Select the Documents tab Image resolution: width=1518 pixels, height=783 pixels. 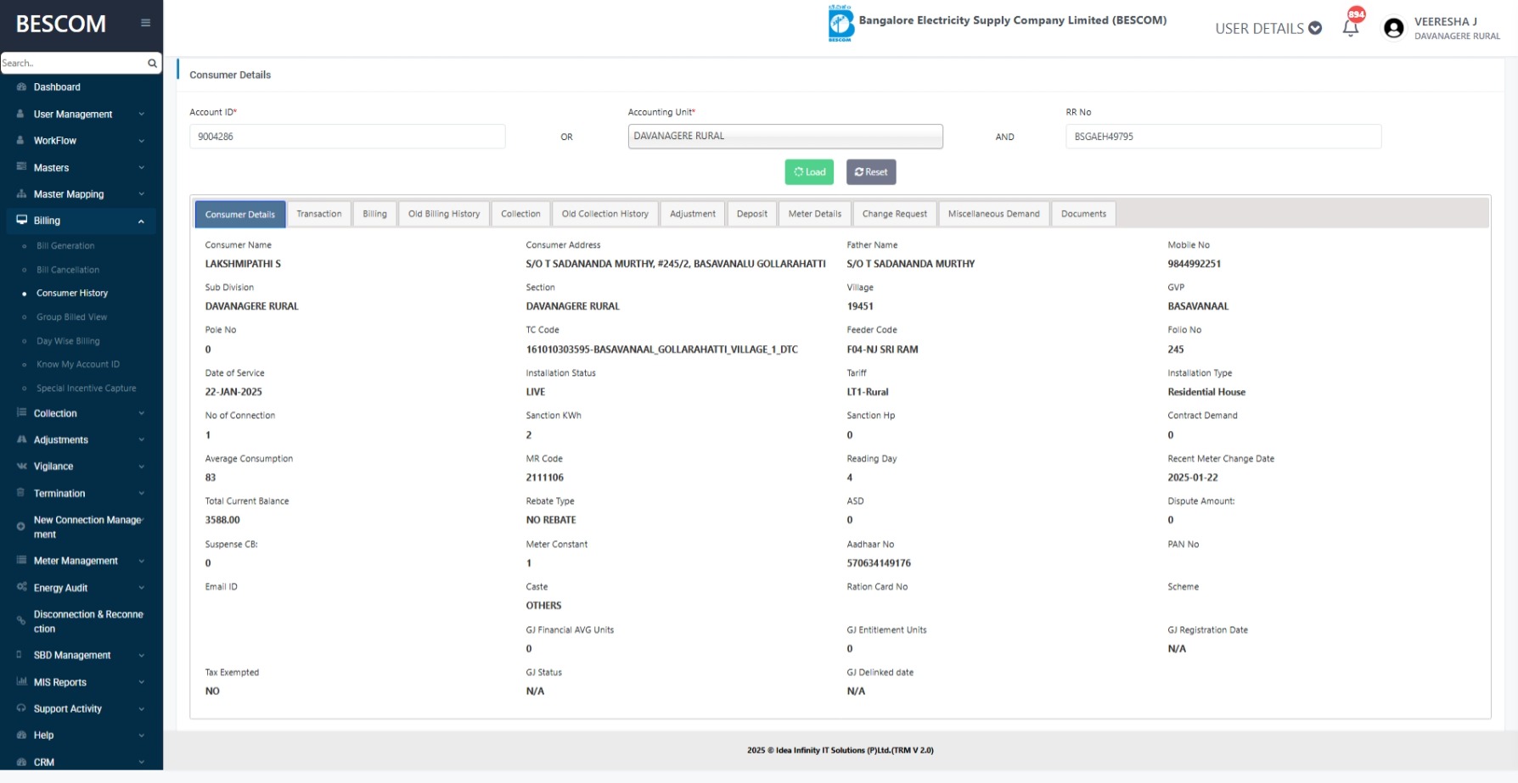(1083, 214)
